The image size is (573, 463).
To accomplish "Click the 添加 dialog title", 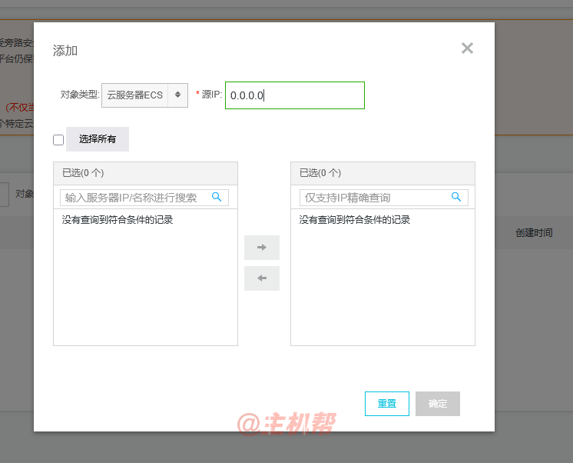I will 65,51.
